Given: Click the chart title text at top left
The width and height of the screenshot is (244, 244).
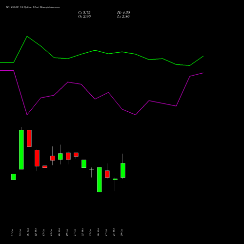Looking at the screenshot, I should 33,7.
